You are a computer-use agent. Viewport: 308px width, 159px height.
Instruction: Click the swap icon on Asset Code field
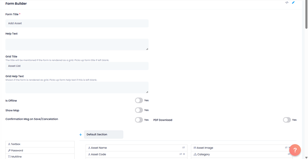click(181, 154)
